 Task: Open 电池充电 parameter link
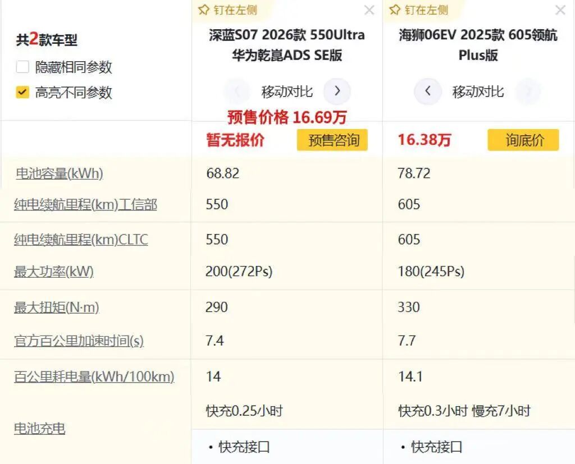point(40,429)
